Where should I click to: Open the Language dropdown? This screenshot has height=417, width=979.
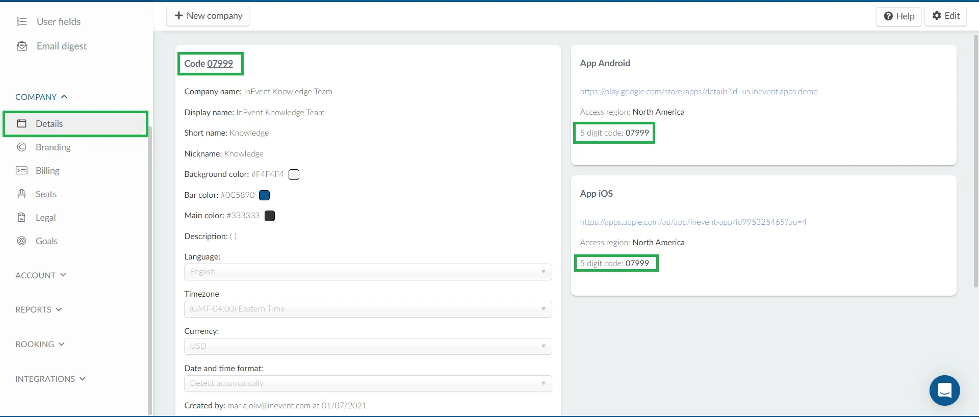[x=368, y=272]
